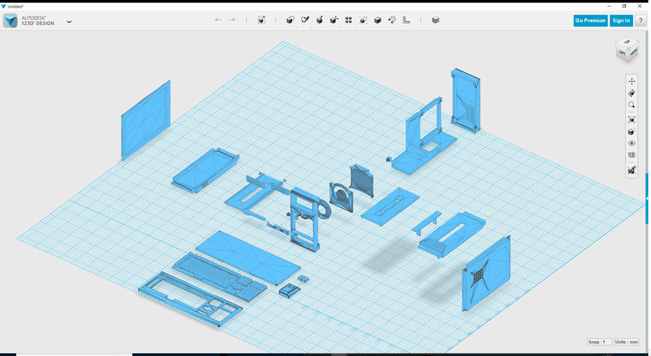Open the Primitives tool menu

coord(291,20)
